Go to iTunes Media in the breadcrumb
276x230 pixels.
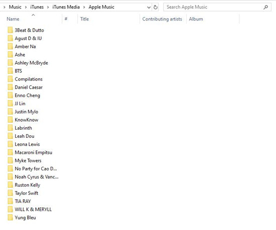pos(66,7)
